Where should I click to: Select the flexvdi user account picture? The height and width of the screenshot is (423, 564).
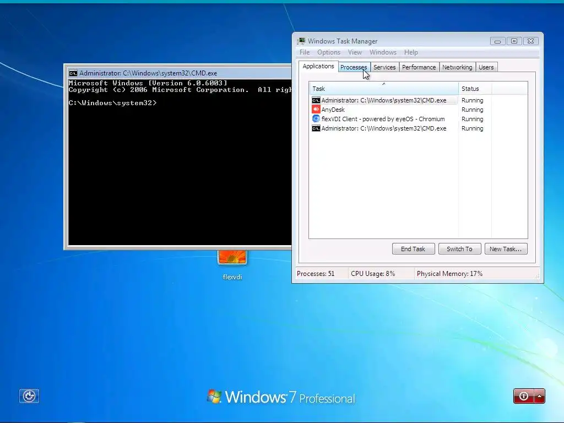232,257
